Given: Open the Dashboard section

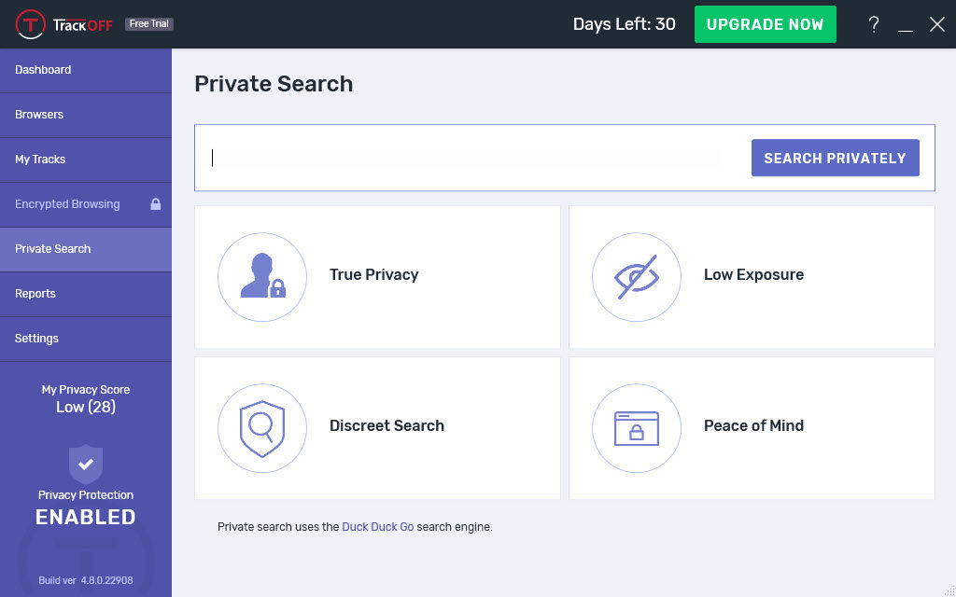Looking at the screenshot, I should click(86, 70).
